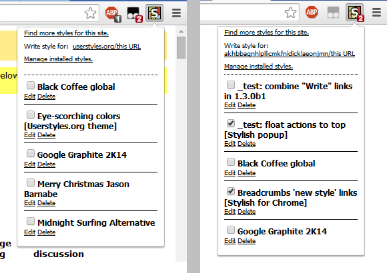Enable Google Graphite 2K14 in left popup

tap(31, 153)
